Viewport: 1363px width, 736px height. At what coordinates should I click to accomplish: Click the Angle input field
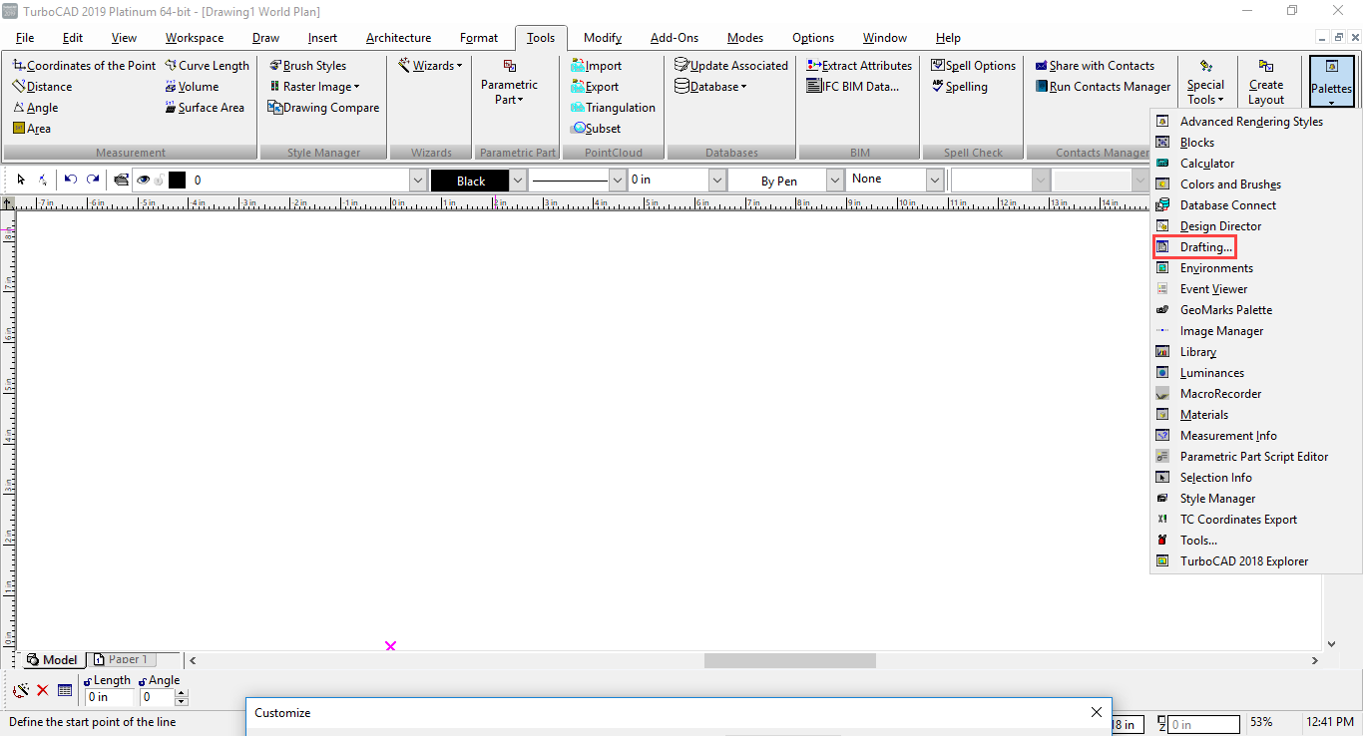pyautogui.click(x=158, y=697)
